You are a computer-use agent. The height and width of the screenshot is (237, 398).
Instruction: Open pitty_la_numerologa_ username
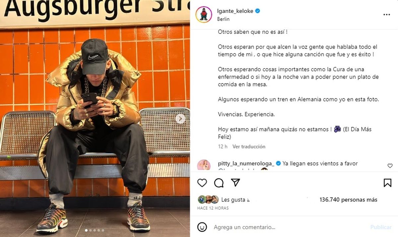click(246, 163)
